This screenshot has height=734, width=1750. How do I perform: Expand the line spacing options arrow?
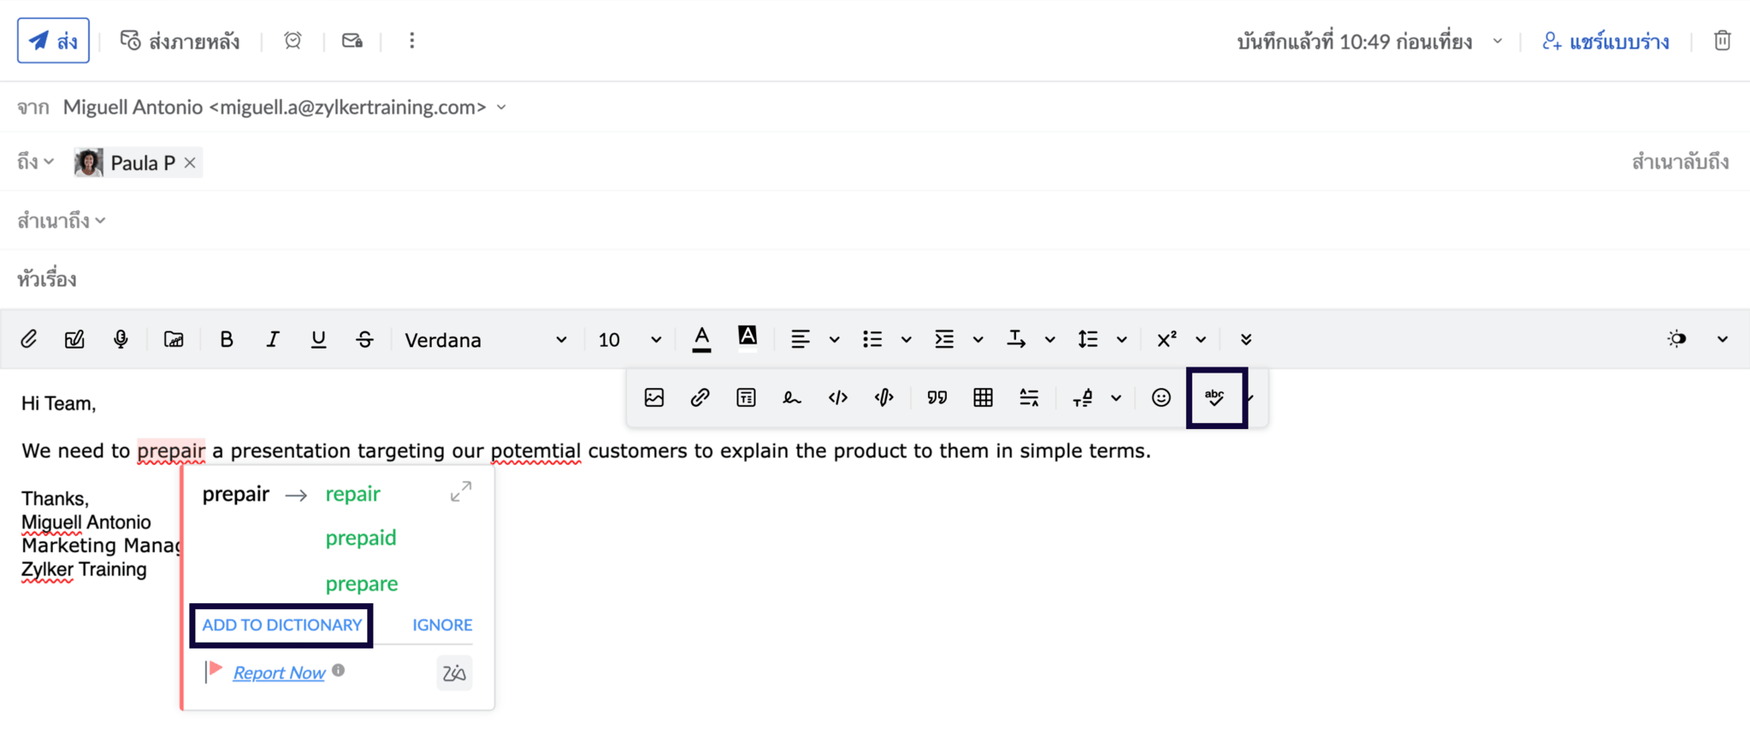(x=1121, y=339)
